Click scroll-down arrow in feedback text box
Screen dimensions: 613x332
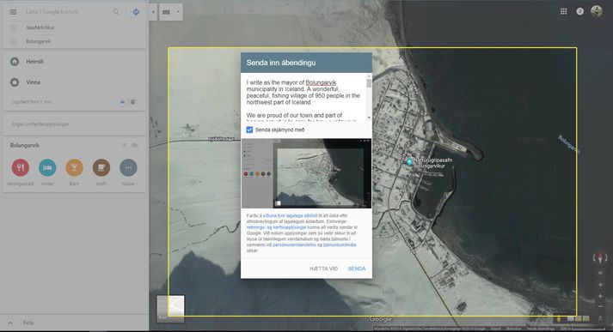(x=369, y=118)
